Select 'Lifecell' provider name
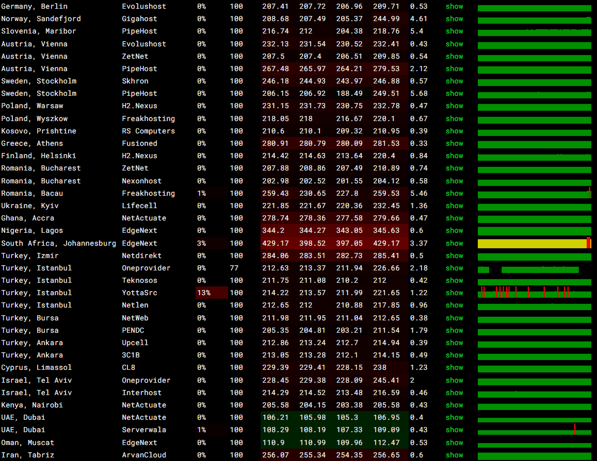This screenshot has height=461, width=597. tap(139, 206)
